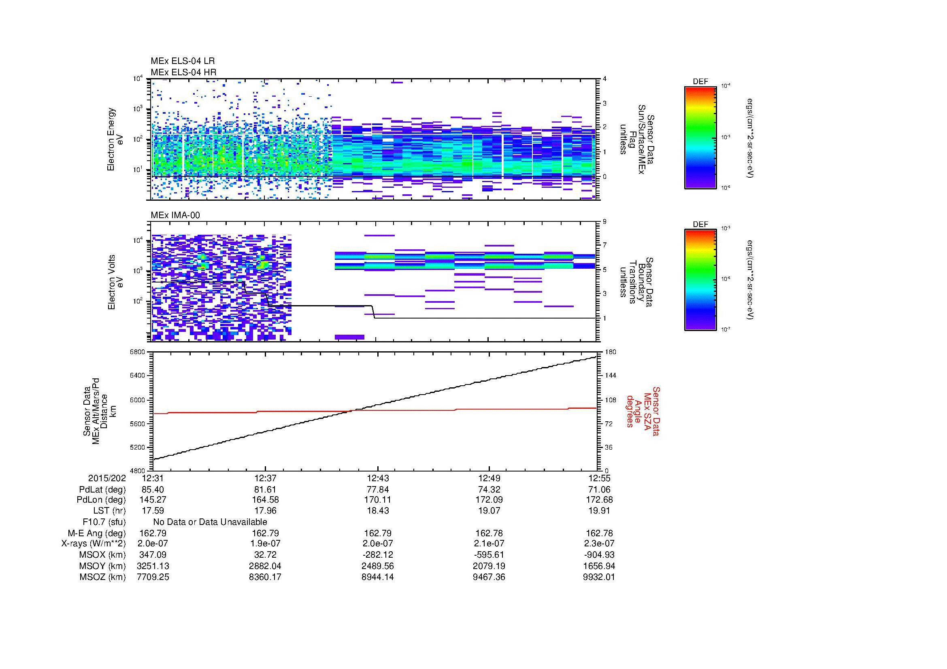Click the 'LST (hr)' row label

(109, 511)
